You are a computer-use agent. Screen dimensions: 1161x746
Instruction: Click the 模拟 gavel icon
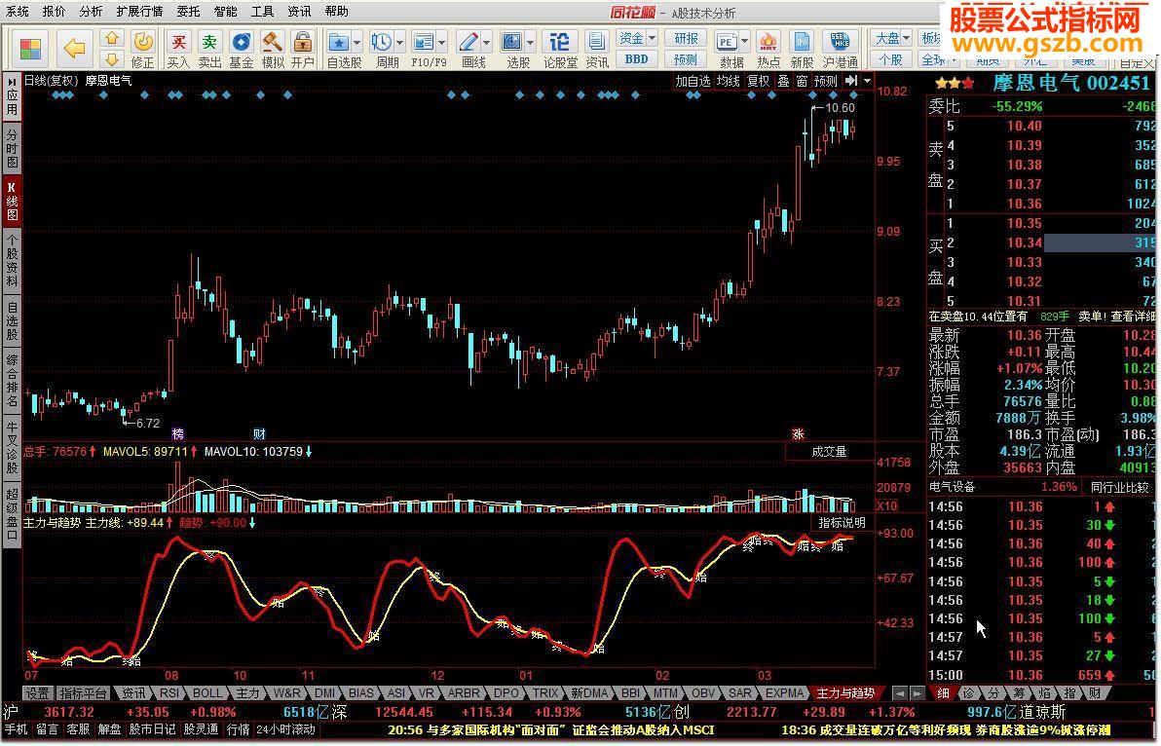coord(273,42)
